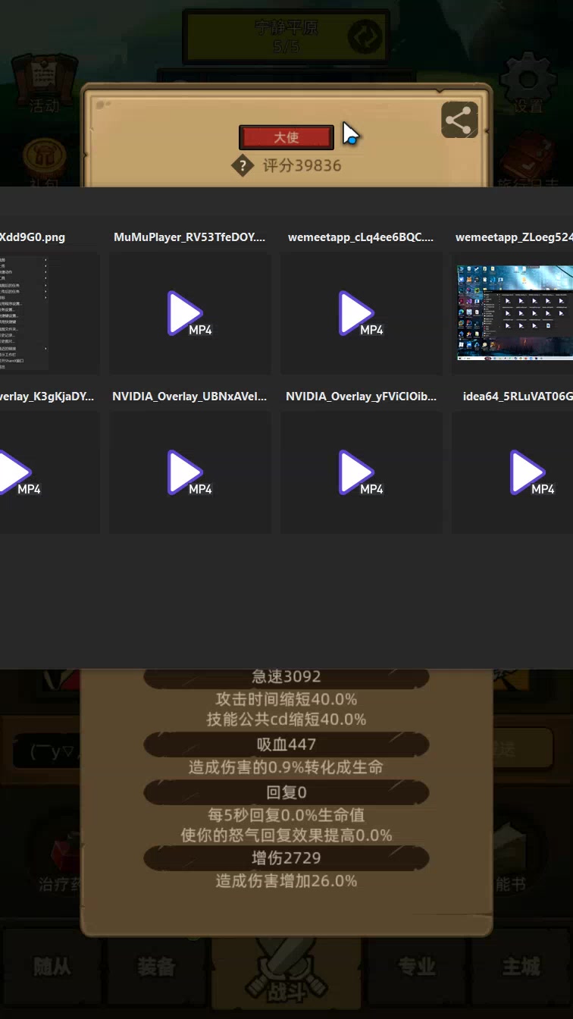Open the MuMuPlayer_RV53TfeDOY MP4 file
Image resolution: width=573 pixels, height=1019 pixels.
(x=189, y=313)
